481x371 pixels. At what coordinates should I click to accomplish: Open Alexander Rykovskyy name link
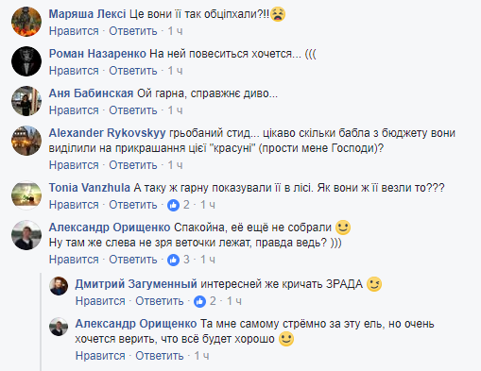(x=107, y=133)
